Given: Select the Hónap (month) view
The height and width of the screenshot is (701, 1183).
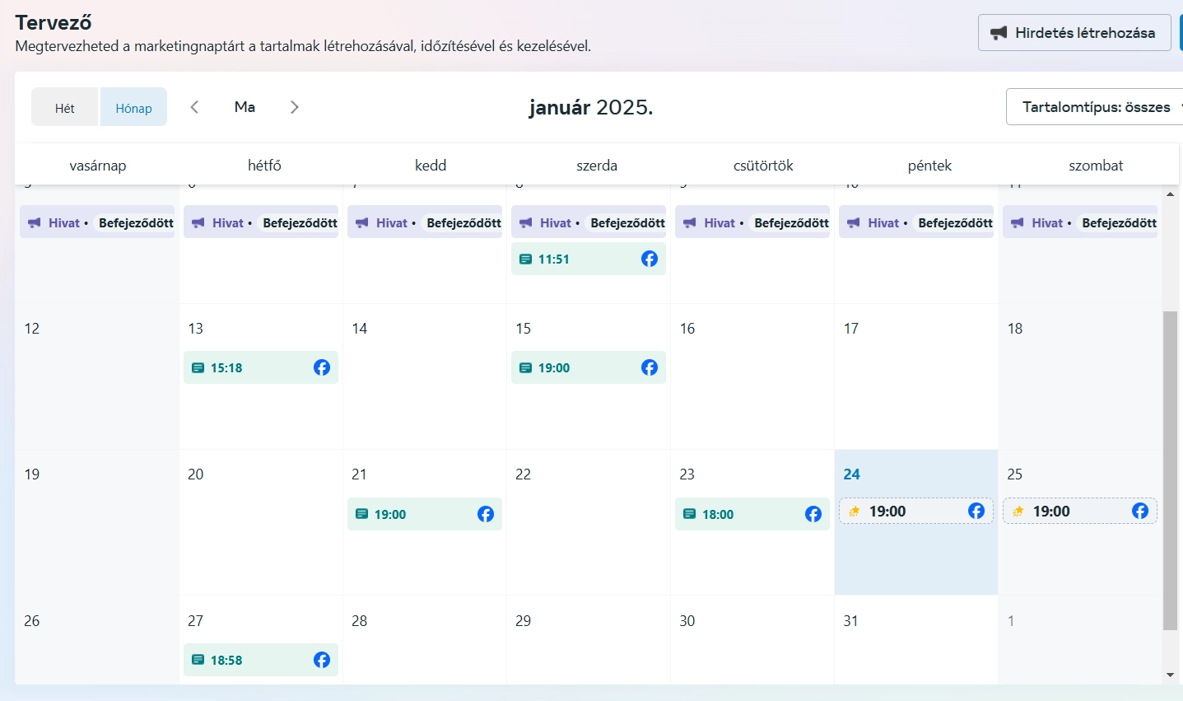Looking at the screenshot, I should point(133,108).
